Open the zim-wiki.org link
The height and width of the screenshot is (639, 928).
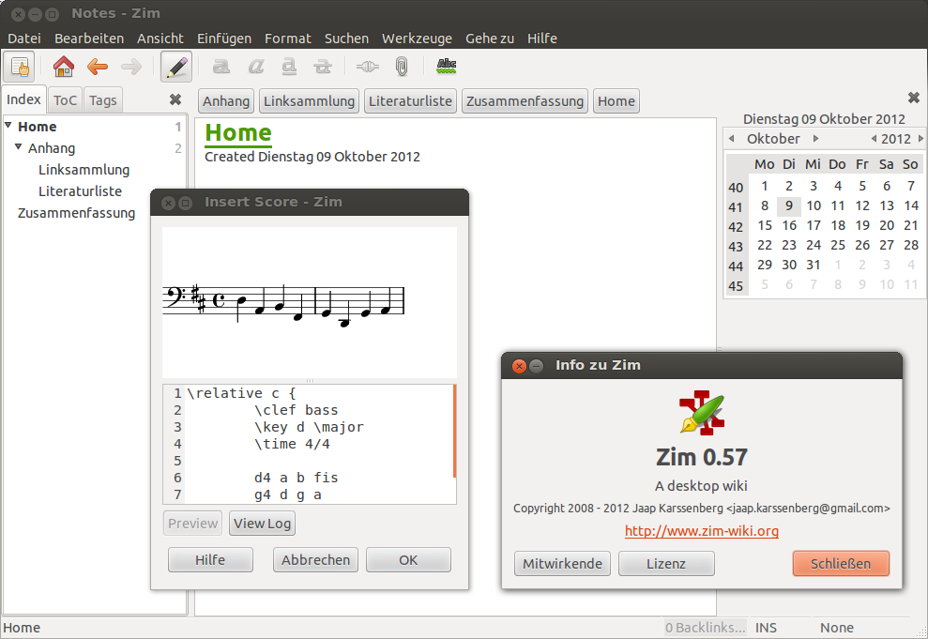[x=702, y=531]
